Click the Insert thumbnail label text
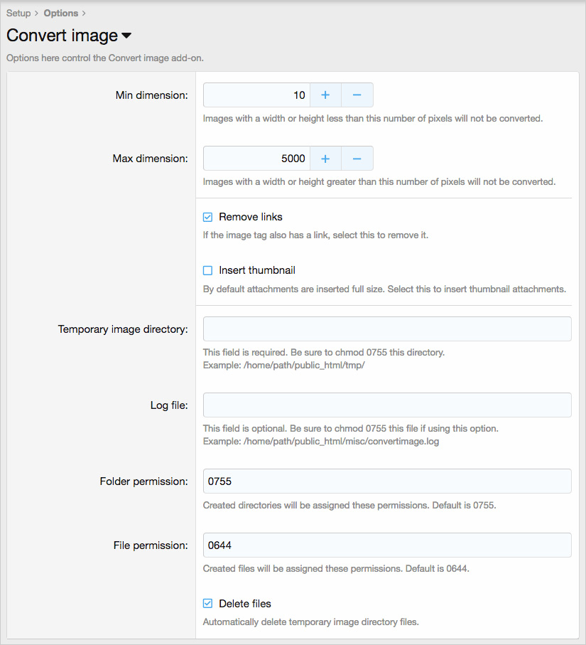The image size is (586, 645). click(x=256, y=270)
